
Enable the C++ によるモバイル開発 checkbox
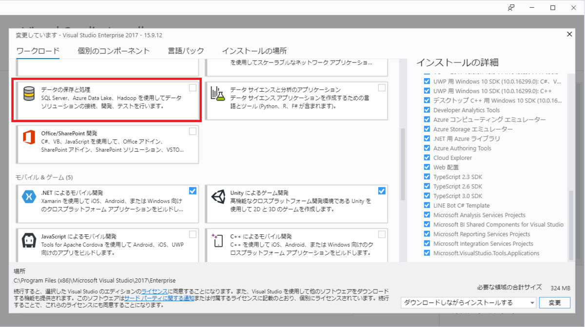pos(382,234)
